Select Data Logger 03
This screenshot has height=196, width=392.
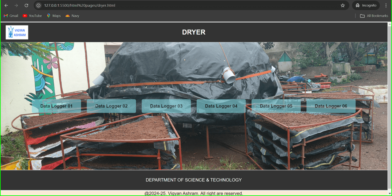(166, 106)
